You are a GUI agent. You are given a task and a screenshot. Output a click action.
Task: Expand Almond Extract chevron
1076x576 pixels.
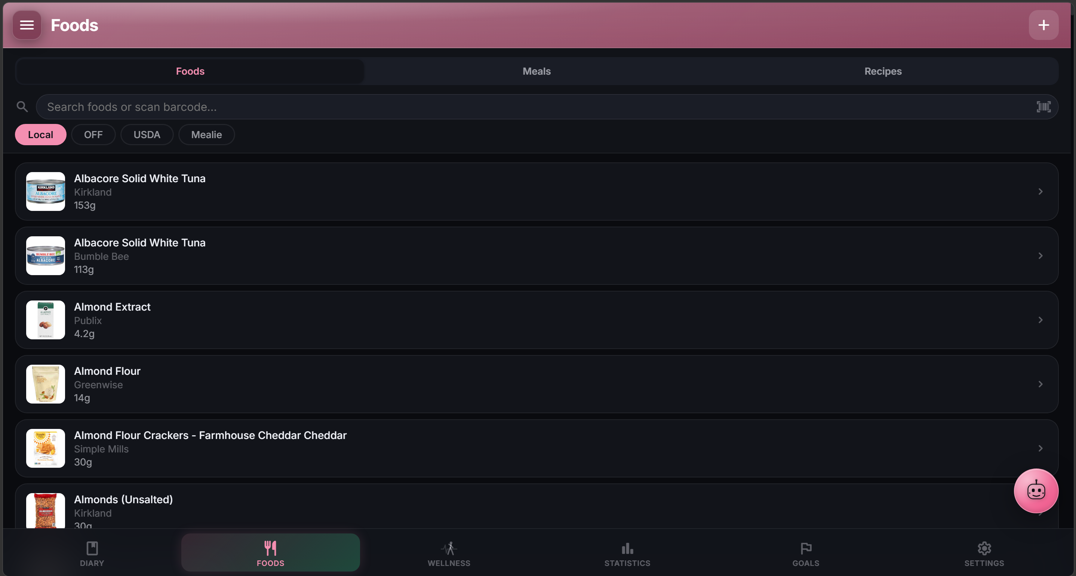tap(1040, 320)
